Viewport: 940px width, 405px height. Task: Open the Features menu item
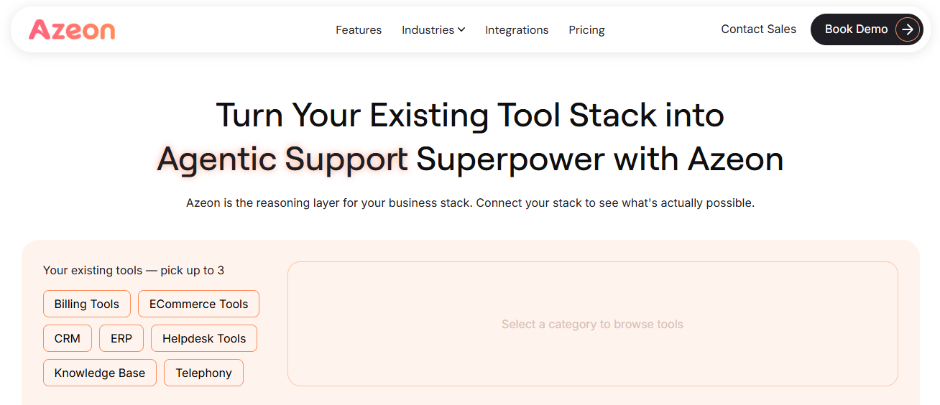click(359, 30)
